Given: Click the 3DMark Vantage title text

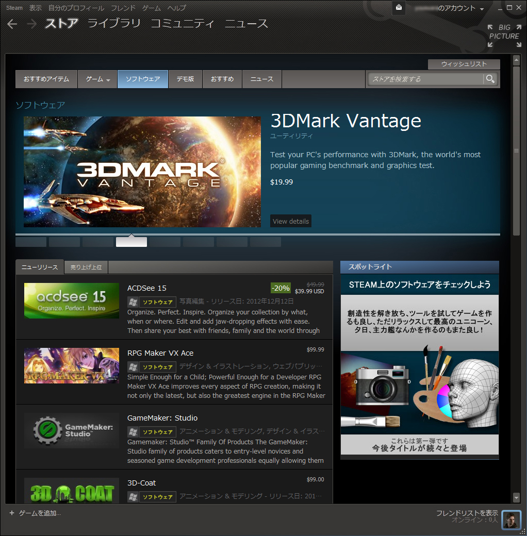Looking at the screenshot, I should pyautogui.click(x=346, y=121).
